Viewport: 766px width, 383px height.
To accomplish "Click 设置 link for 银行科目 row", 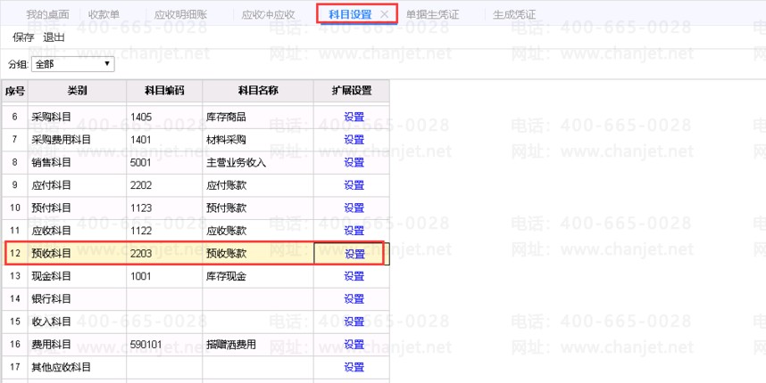I will 354,298.
